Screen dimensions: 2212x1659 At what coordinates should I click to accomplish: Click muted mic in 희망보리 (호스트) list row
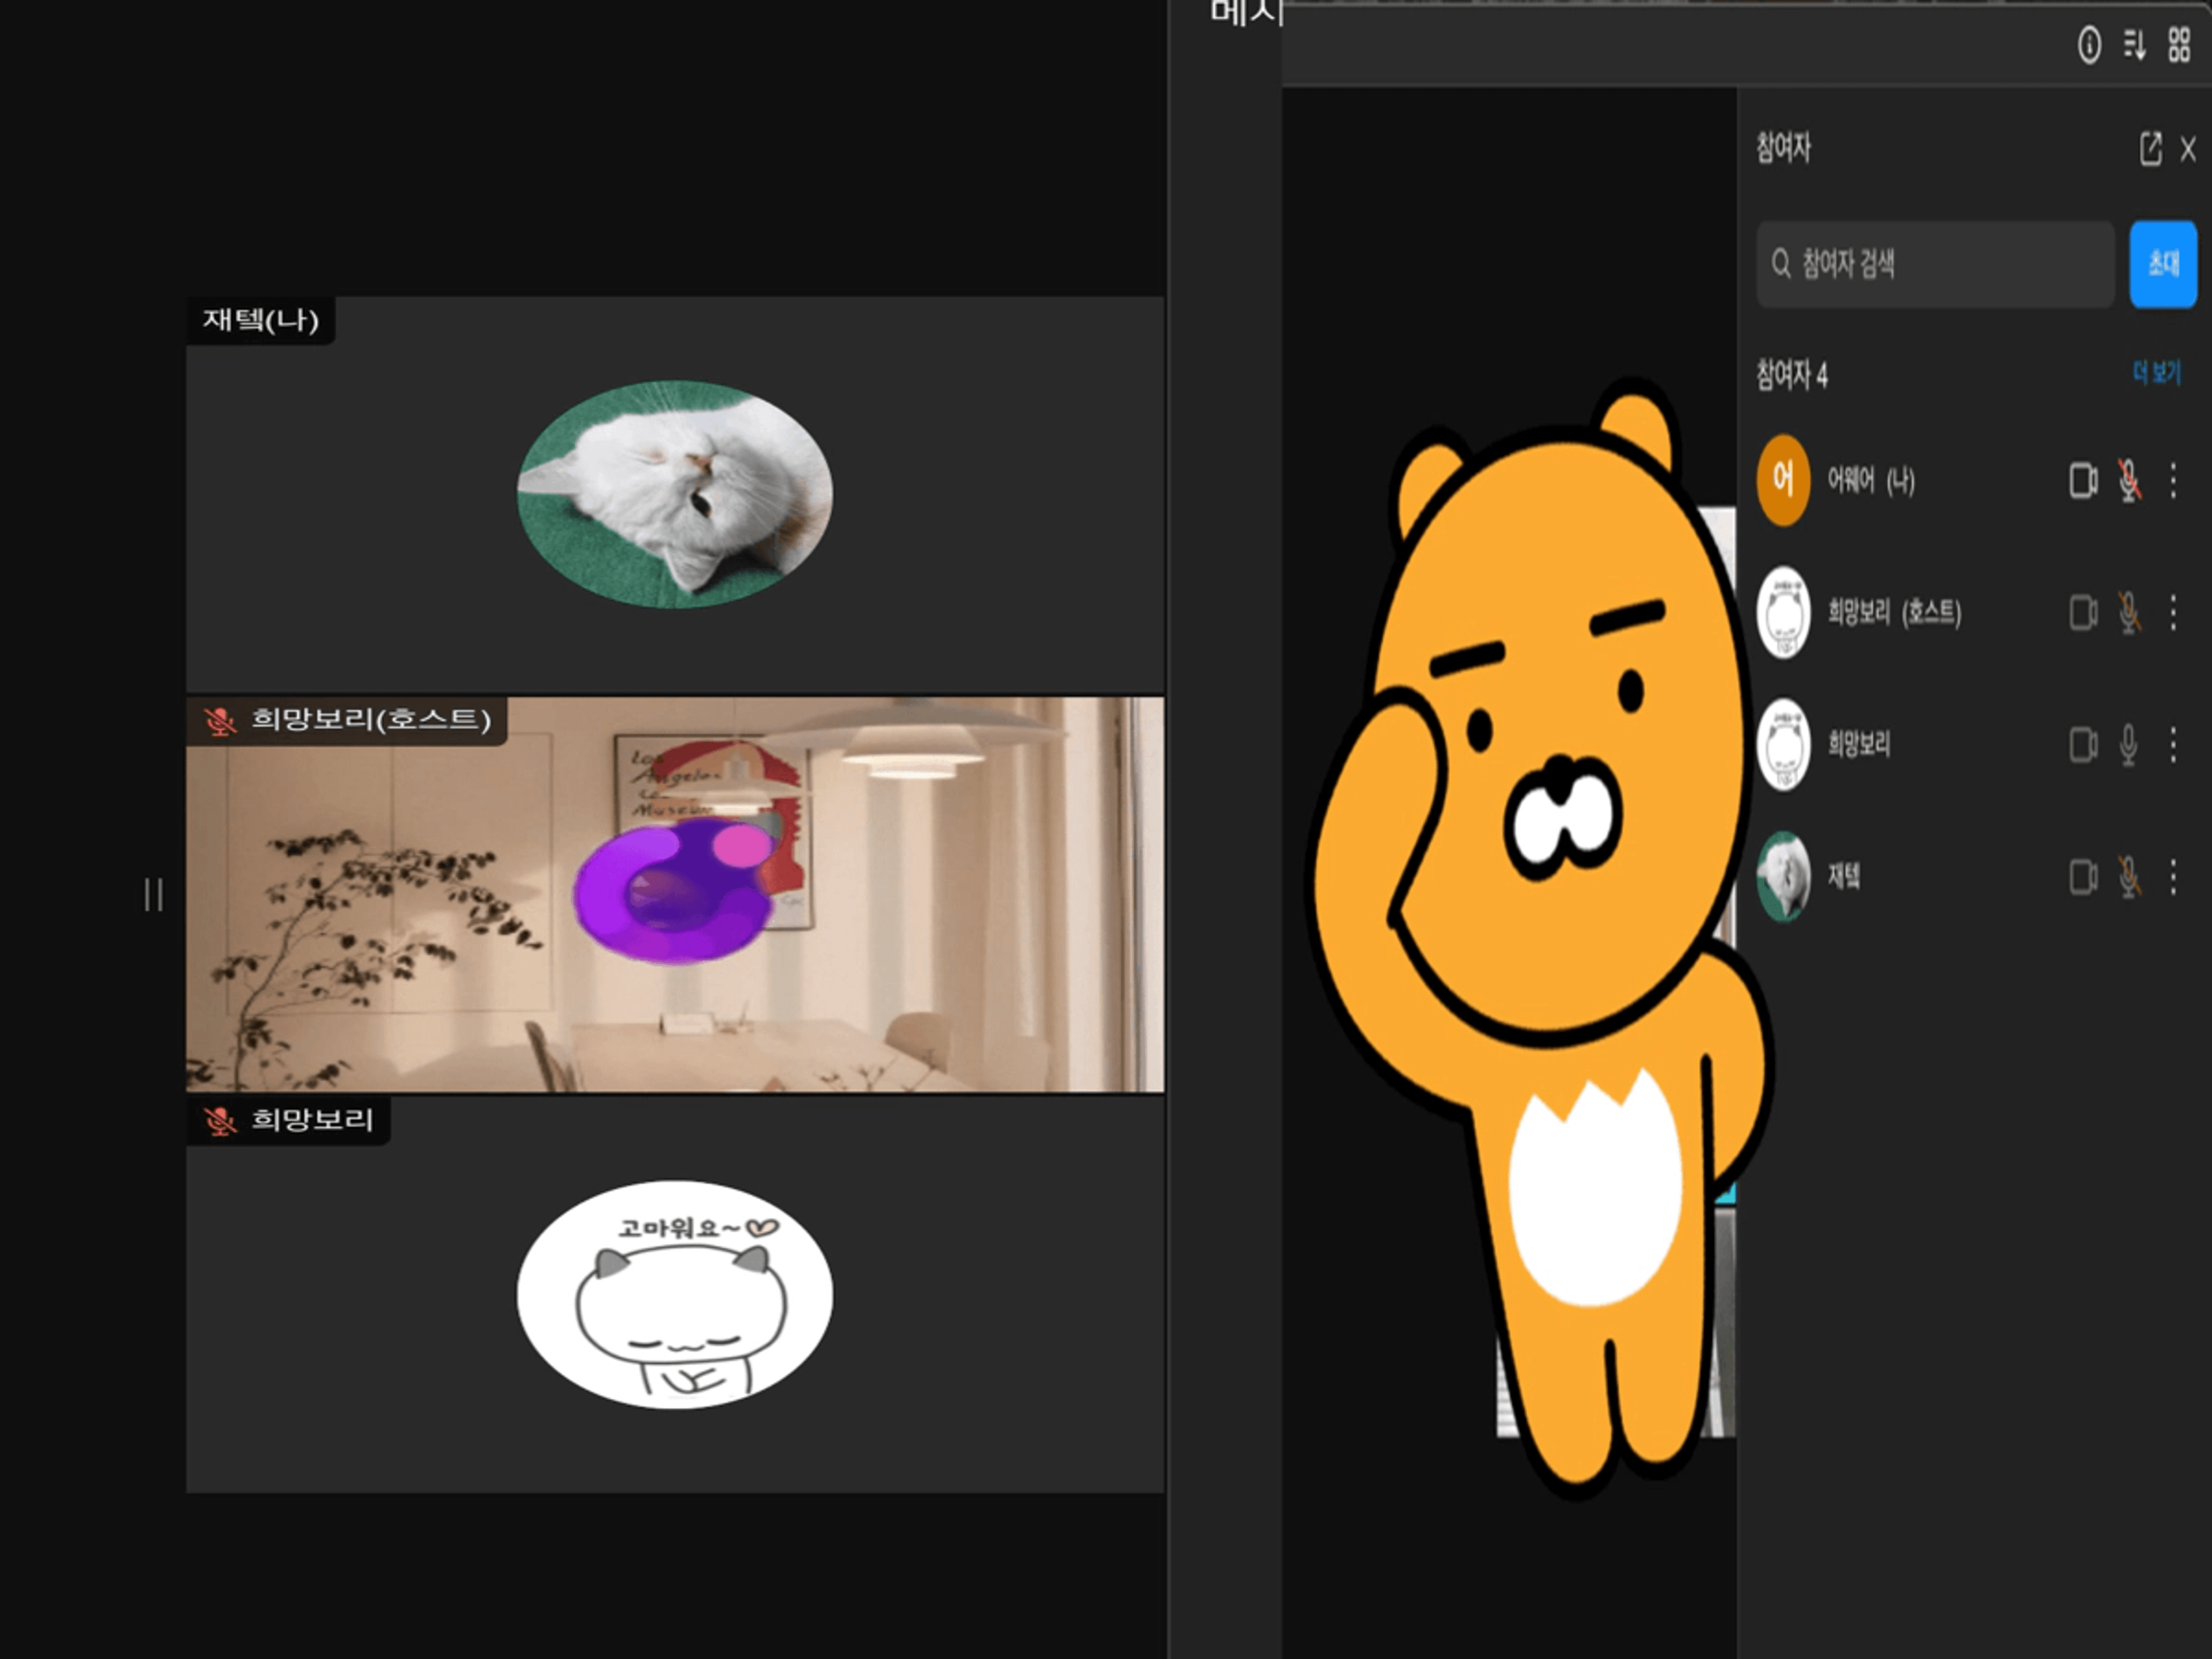(x=2129, y=612)
